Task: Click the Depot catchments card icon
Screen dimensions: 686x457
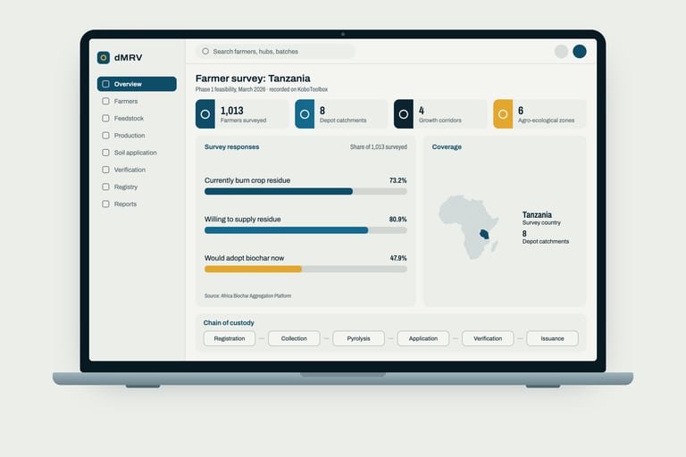Action: (x=305, y=114)
